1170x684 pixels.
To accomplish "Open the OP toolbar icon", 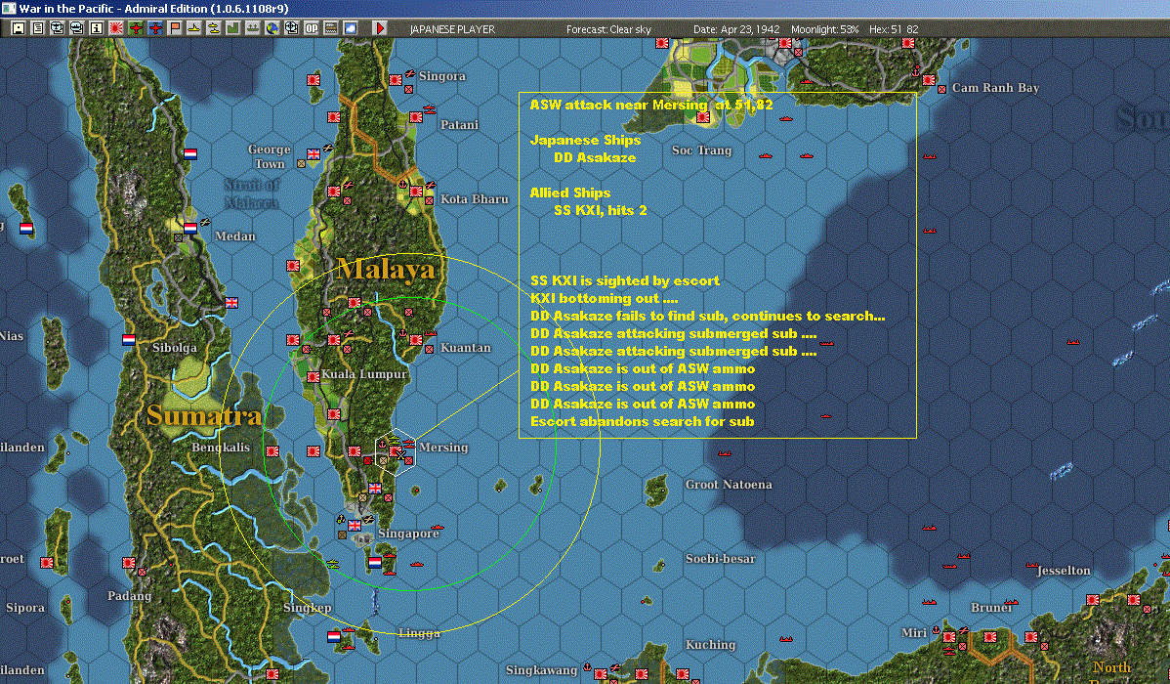I will [312, 28].
